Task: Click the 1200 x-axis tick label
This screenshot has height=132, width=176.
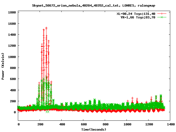Action: click(149, 124)
